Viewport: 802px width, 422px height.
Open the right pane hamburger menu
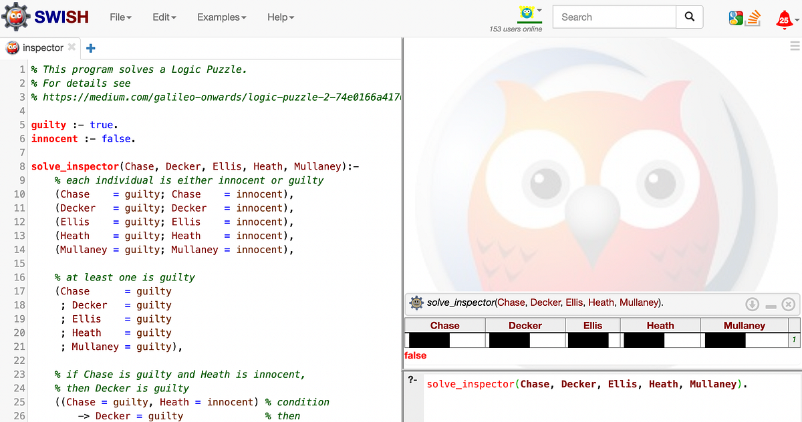(795, 46)
